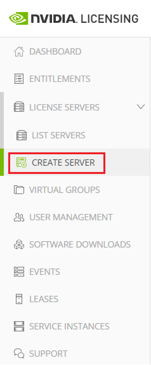Viewport: 151px width, 365px height.
Task: Select Create Server menu item
Action: [63, 163]
